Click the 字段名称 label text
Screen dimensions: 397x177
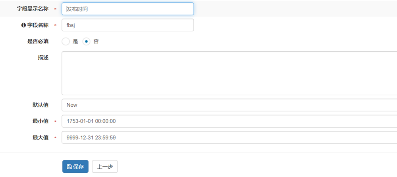coord(38,25)
